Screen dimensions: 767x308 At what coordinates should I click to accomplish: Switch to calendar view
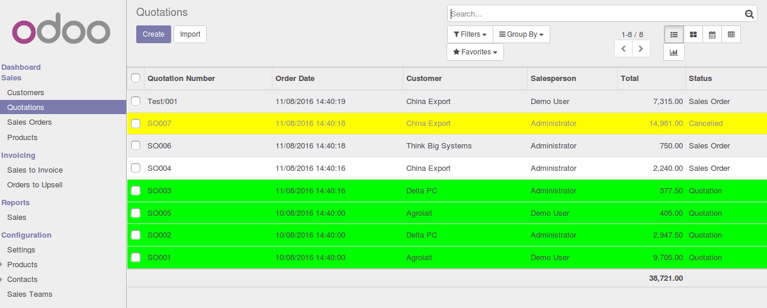[712, 34]
